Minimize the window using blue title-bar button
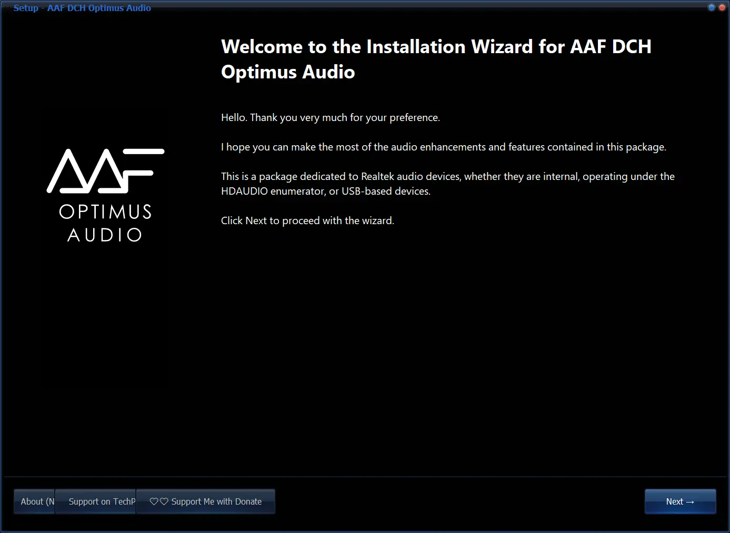The height and width of the screenshot is (533, 730). (x=712, y=7)
